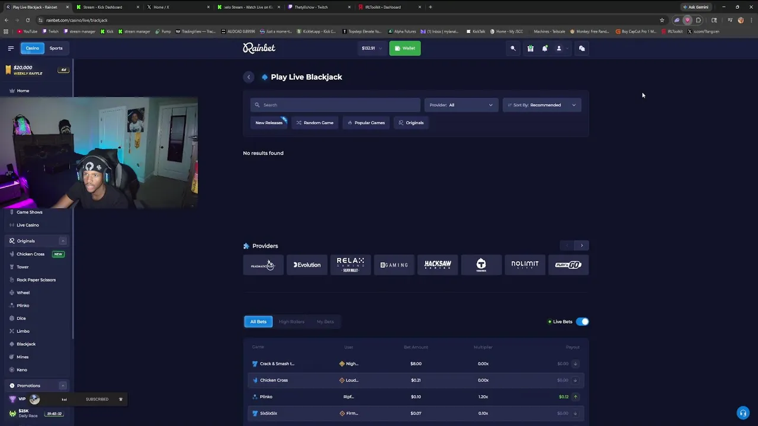Open the chat bubbles icon
Screen dimensions: 758x426
[582, 49]
